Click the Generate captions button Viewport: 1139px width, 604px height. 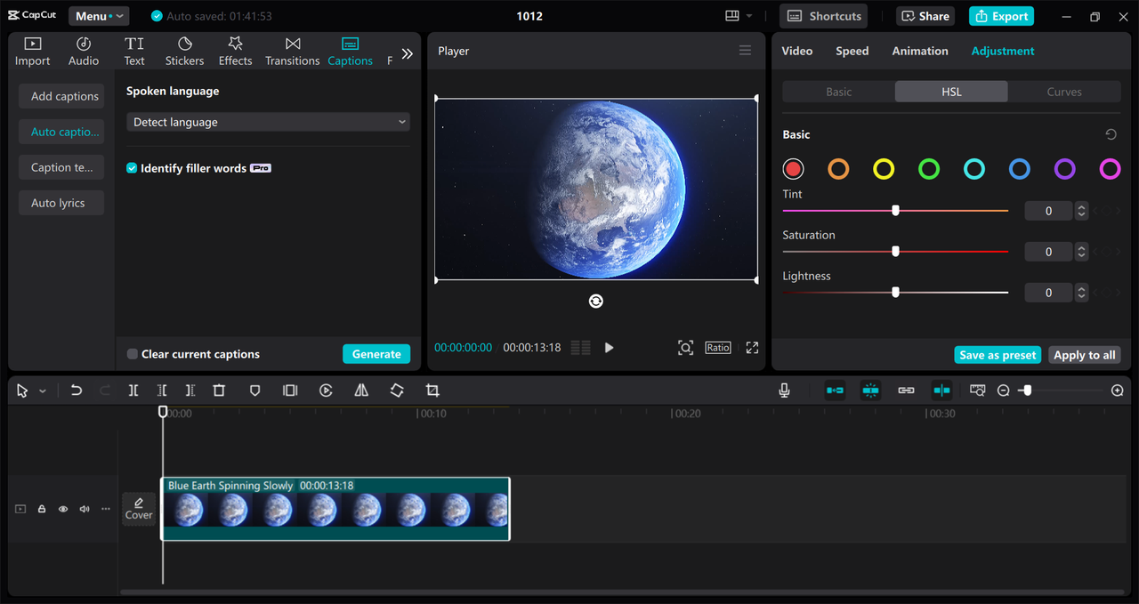(x=376, y=354)
